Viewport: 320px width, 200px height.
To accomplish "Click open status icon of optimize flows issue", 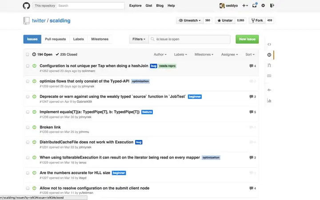I will [34, 81].
